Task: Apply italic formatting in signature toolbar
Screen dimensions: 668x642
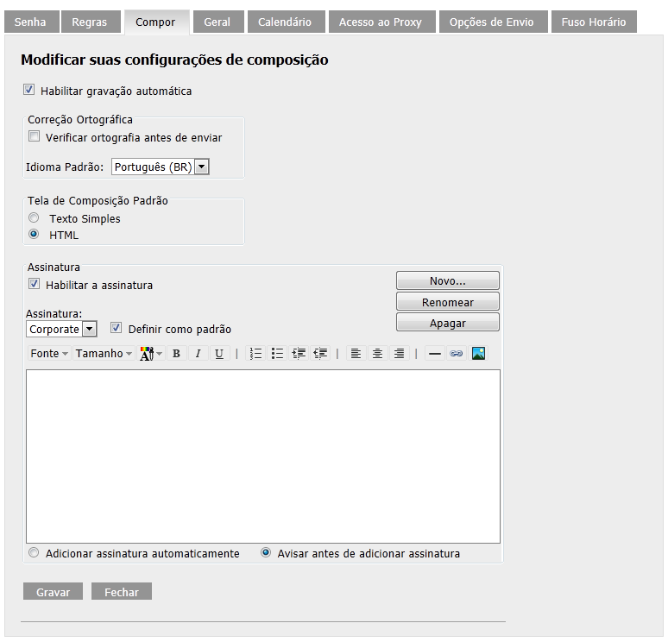Action: click(198, 354)
